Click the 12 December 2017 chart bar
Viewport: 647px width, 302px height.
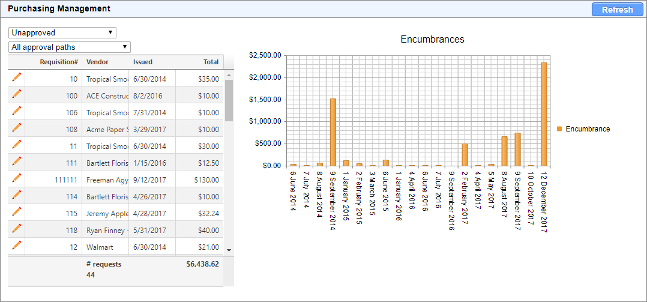point(544,114)
